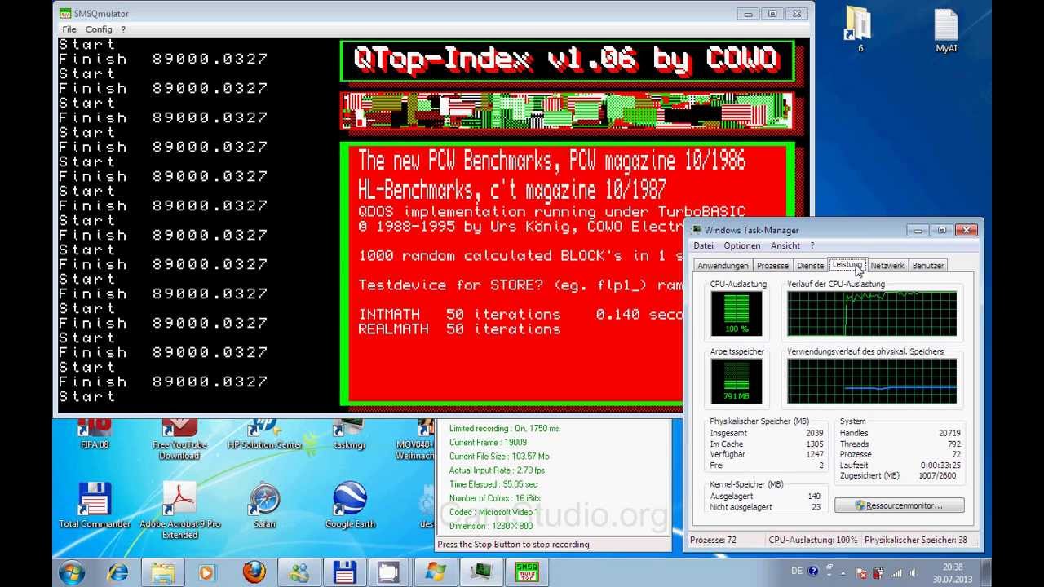Select the Total Commander desktop icon

(x=95, y=505)
